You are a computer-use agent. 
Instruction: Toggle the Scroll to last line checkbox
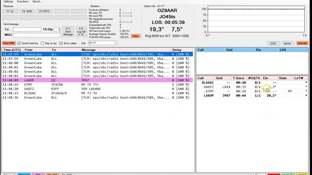[19, 43]
